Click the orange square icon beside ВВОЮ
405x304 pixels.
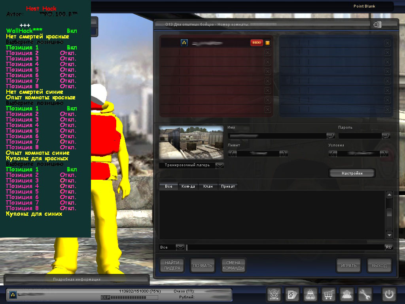coord(268,43)
